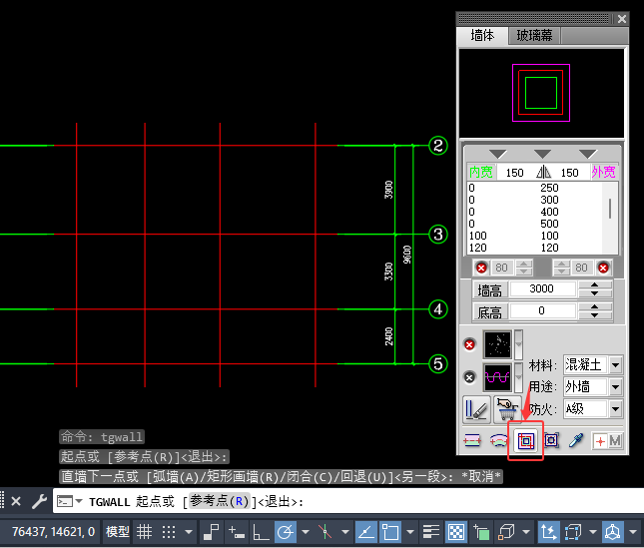Screen dimensions: 644x548
Task: Open the 材料 material dropdown
Action: point(615,365)
